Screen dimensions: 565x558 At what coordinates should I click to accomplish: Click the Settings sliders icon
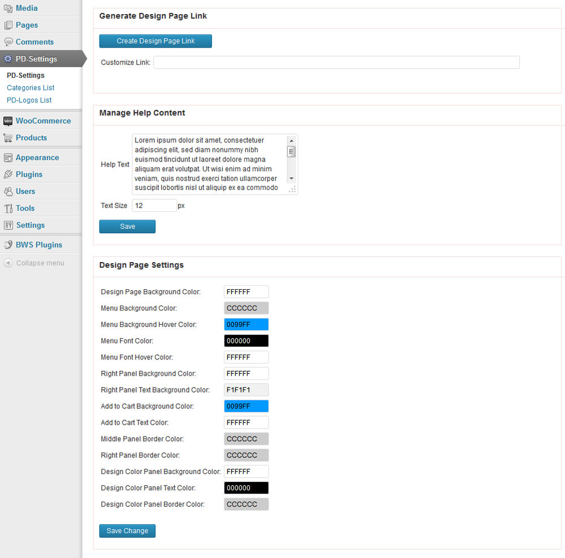coord(8,225)
